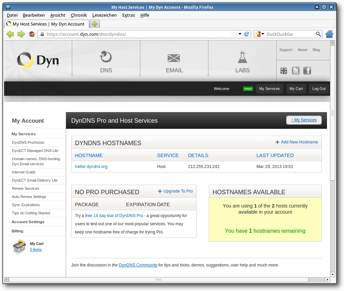Select the My Host Services tab
Image resolution: width=344 pixels, height=291 pixels.
pos(47,24)
